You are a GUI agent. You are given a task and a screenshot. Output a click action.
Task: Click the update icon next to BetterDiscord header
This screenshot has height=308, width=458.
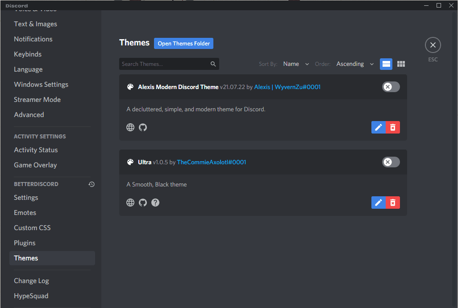click(92, 184)
